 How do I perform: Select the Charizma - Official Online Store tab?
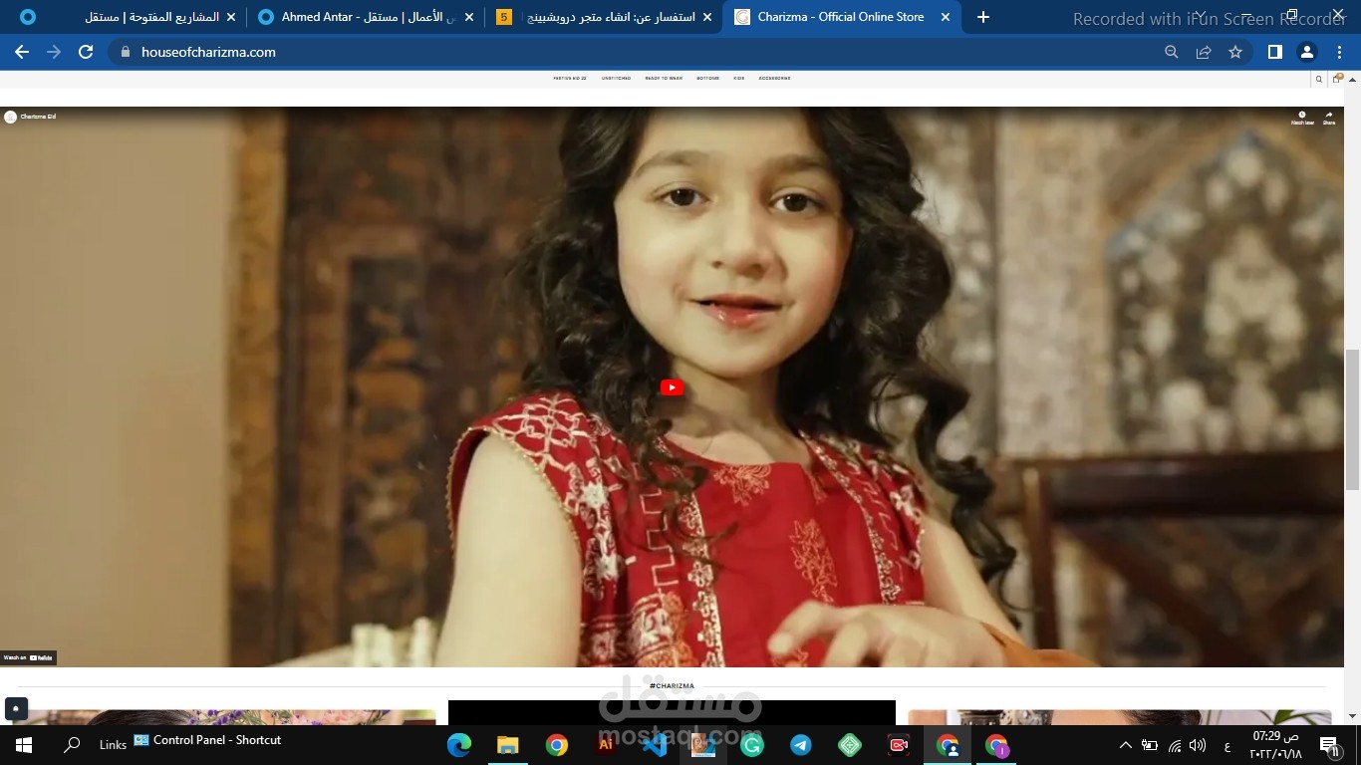point(839,17)
